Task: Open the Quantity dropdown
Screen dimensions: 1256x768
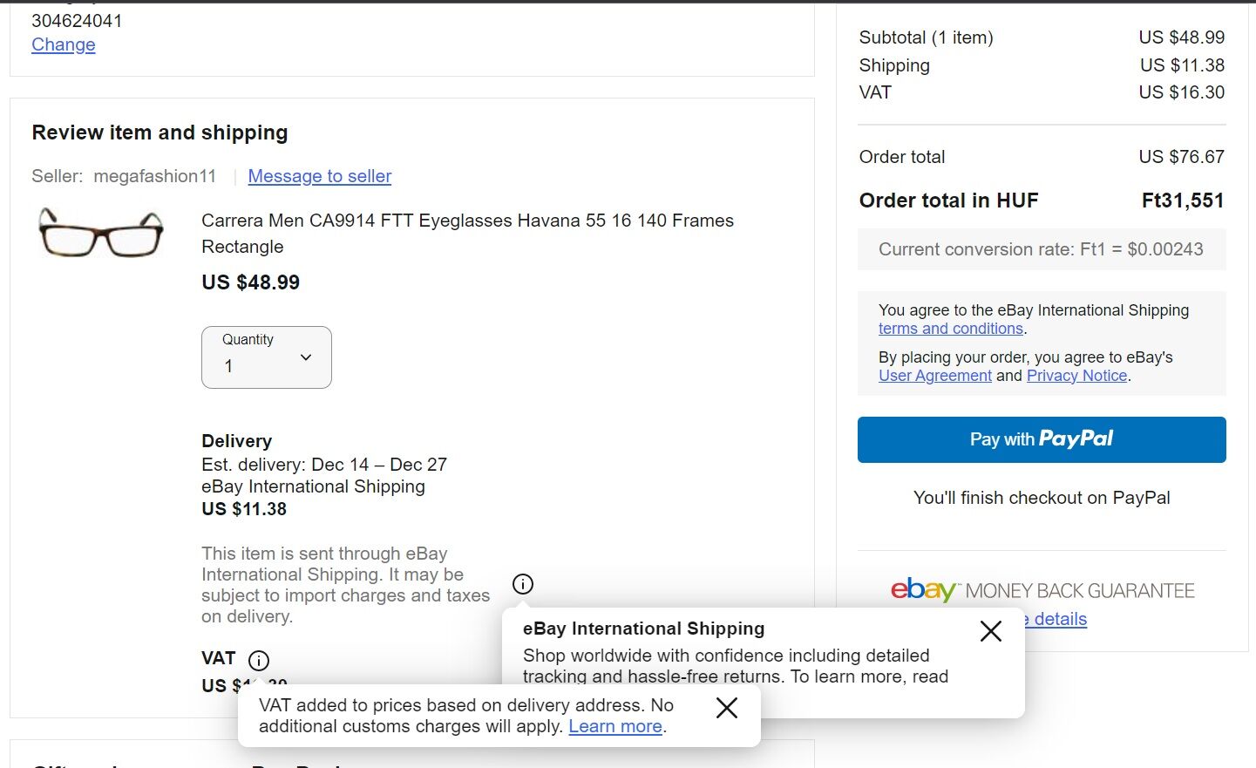Action: click(x=267, y=357)
